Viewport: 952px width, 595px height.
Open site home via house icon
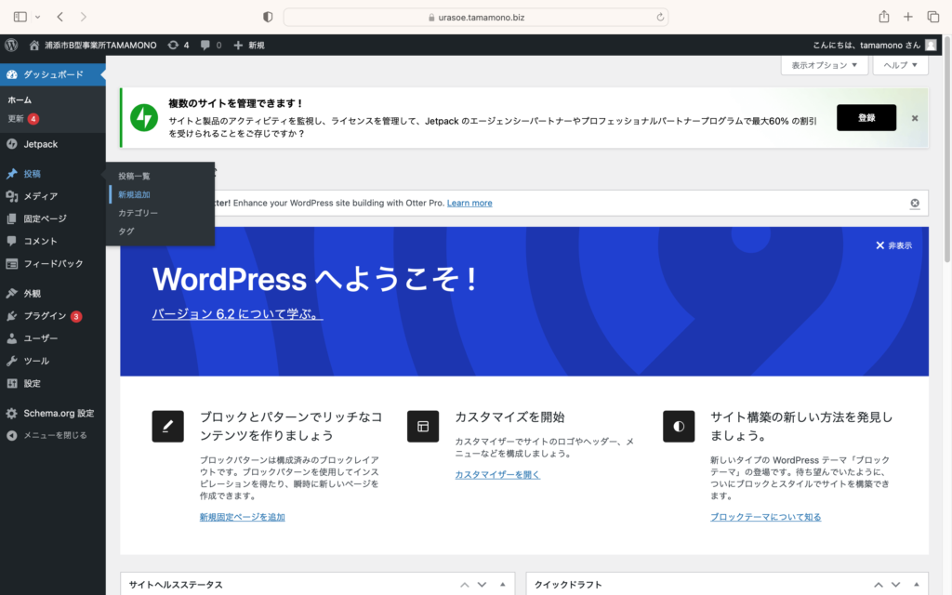click(34, 45)
